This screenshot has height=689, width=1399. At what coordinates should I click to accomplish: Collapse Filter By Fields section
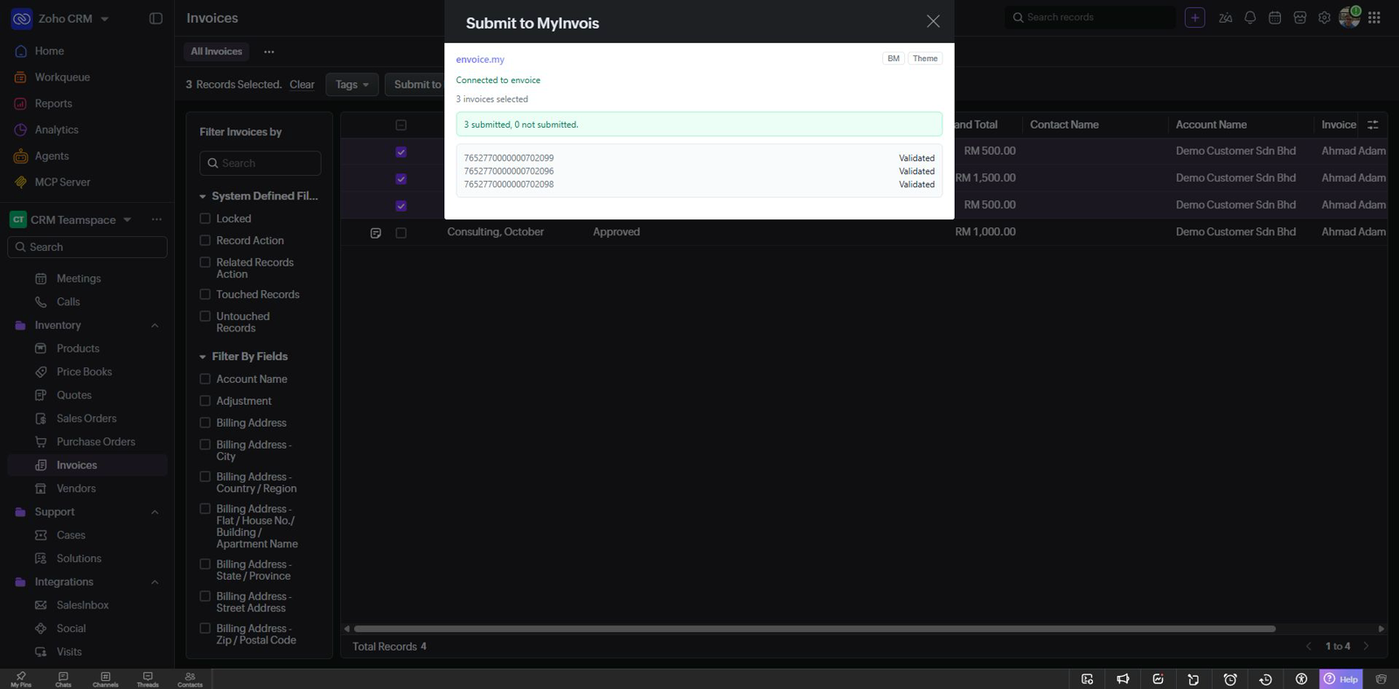[203, 357]
